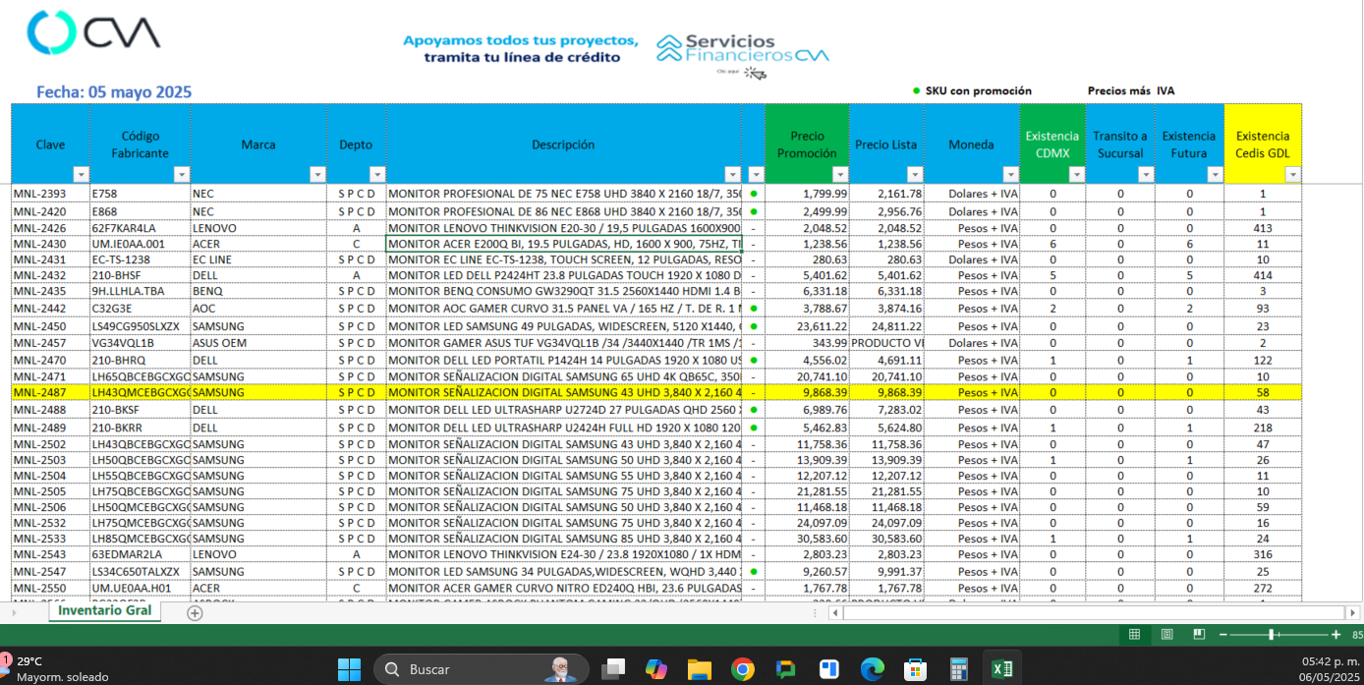Select the 63EDMAR2LA manufacturer code cell
The height and width of the screenshot is (685, 1364).
click(141, 554)
